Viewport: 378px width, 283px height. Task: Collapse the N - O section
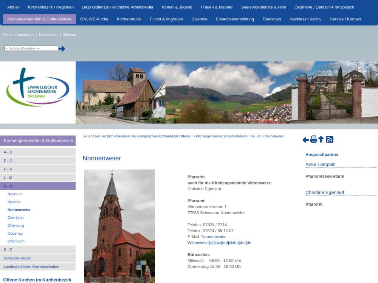coord(8,186)
